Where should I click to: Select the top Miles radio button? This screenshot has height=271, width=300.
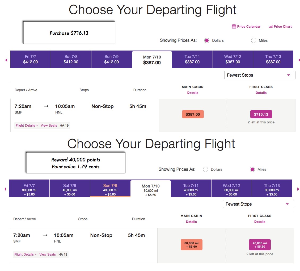point(253,40)
